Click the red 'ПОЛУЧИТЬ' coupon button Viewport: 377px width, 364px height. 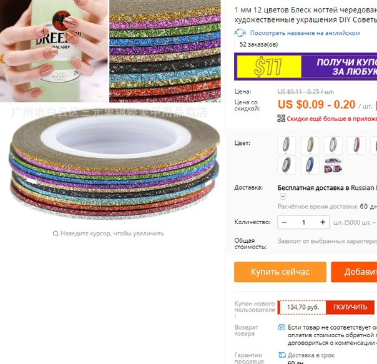coord(350,307)
